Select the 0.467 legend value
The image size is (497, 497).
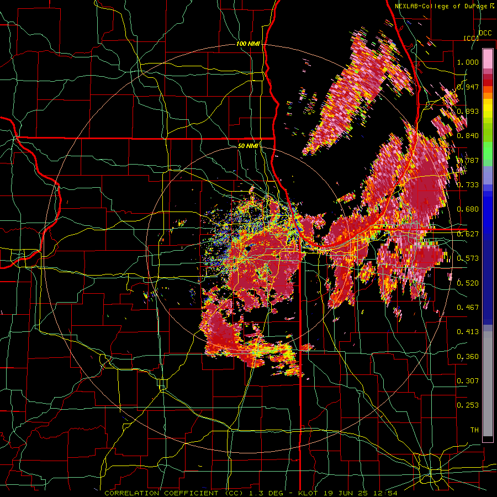468,308
